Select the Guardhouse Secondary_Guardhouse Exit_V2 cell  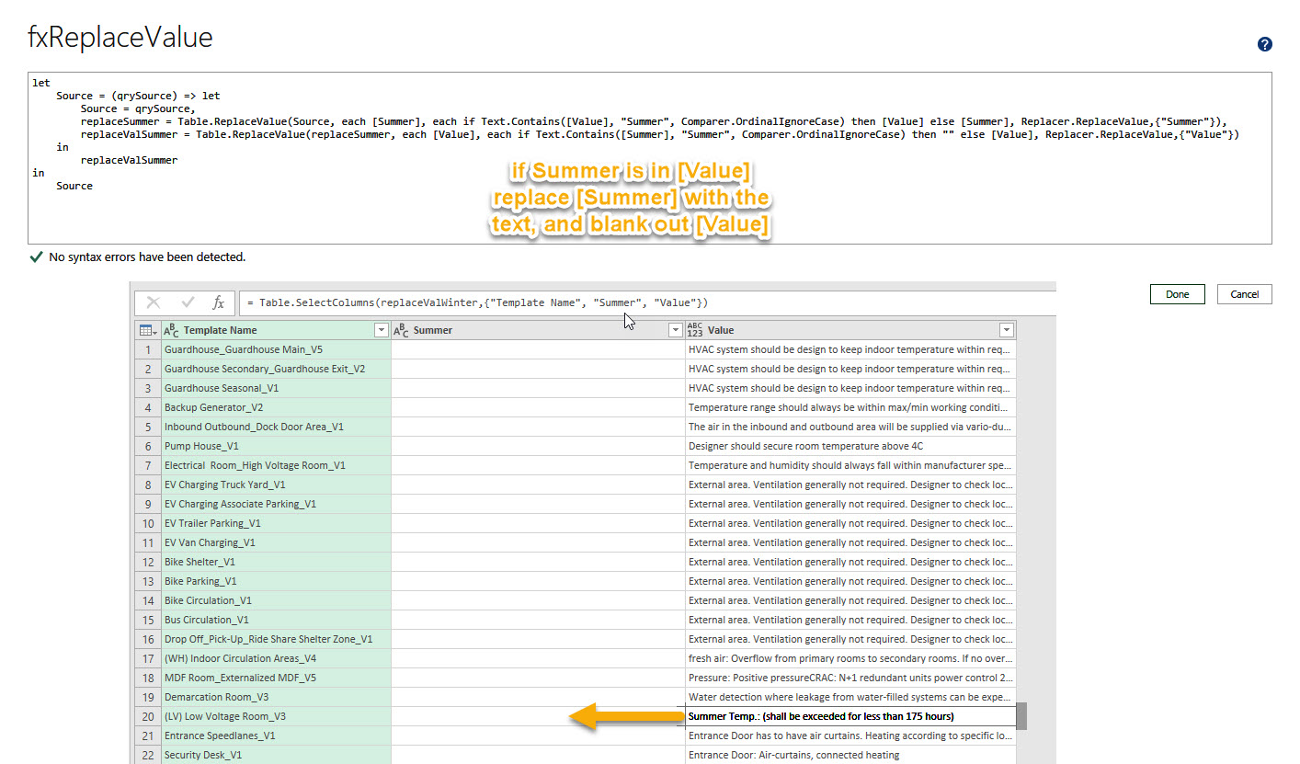click(276, 369)
